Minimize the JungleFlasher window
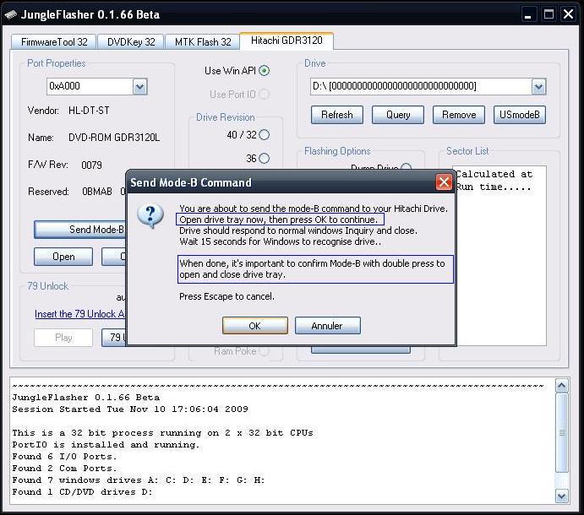Screen dimensions: 584x515 click(527, 15)
